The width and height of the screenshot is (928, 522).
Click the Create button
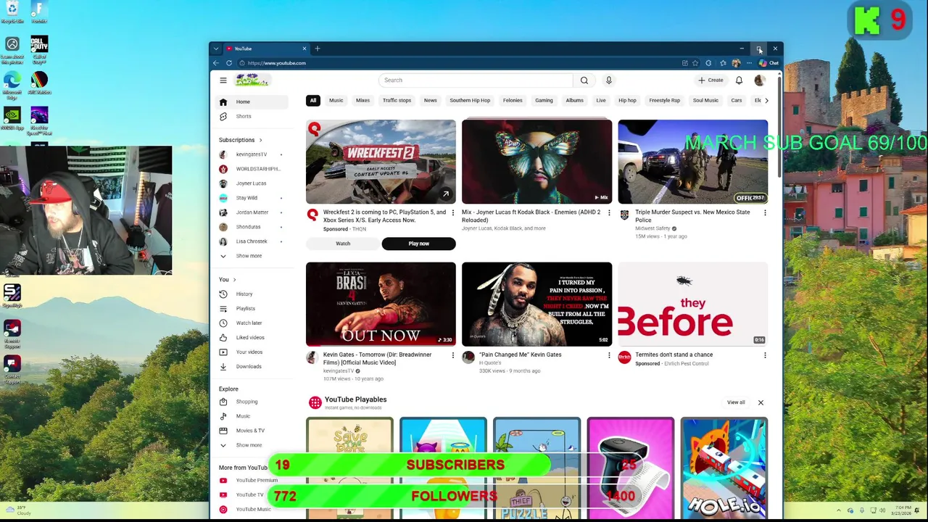(x=710, y=80)
